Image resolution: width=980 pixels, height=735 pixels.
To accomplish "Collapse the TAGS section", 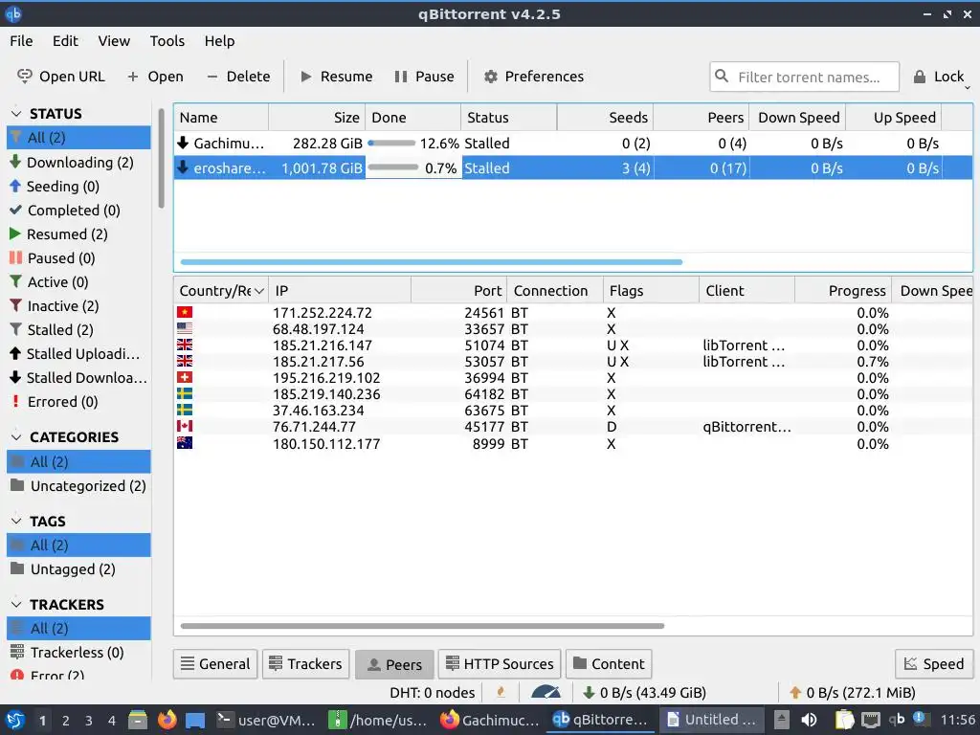I will (17, 521).
